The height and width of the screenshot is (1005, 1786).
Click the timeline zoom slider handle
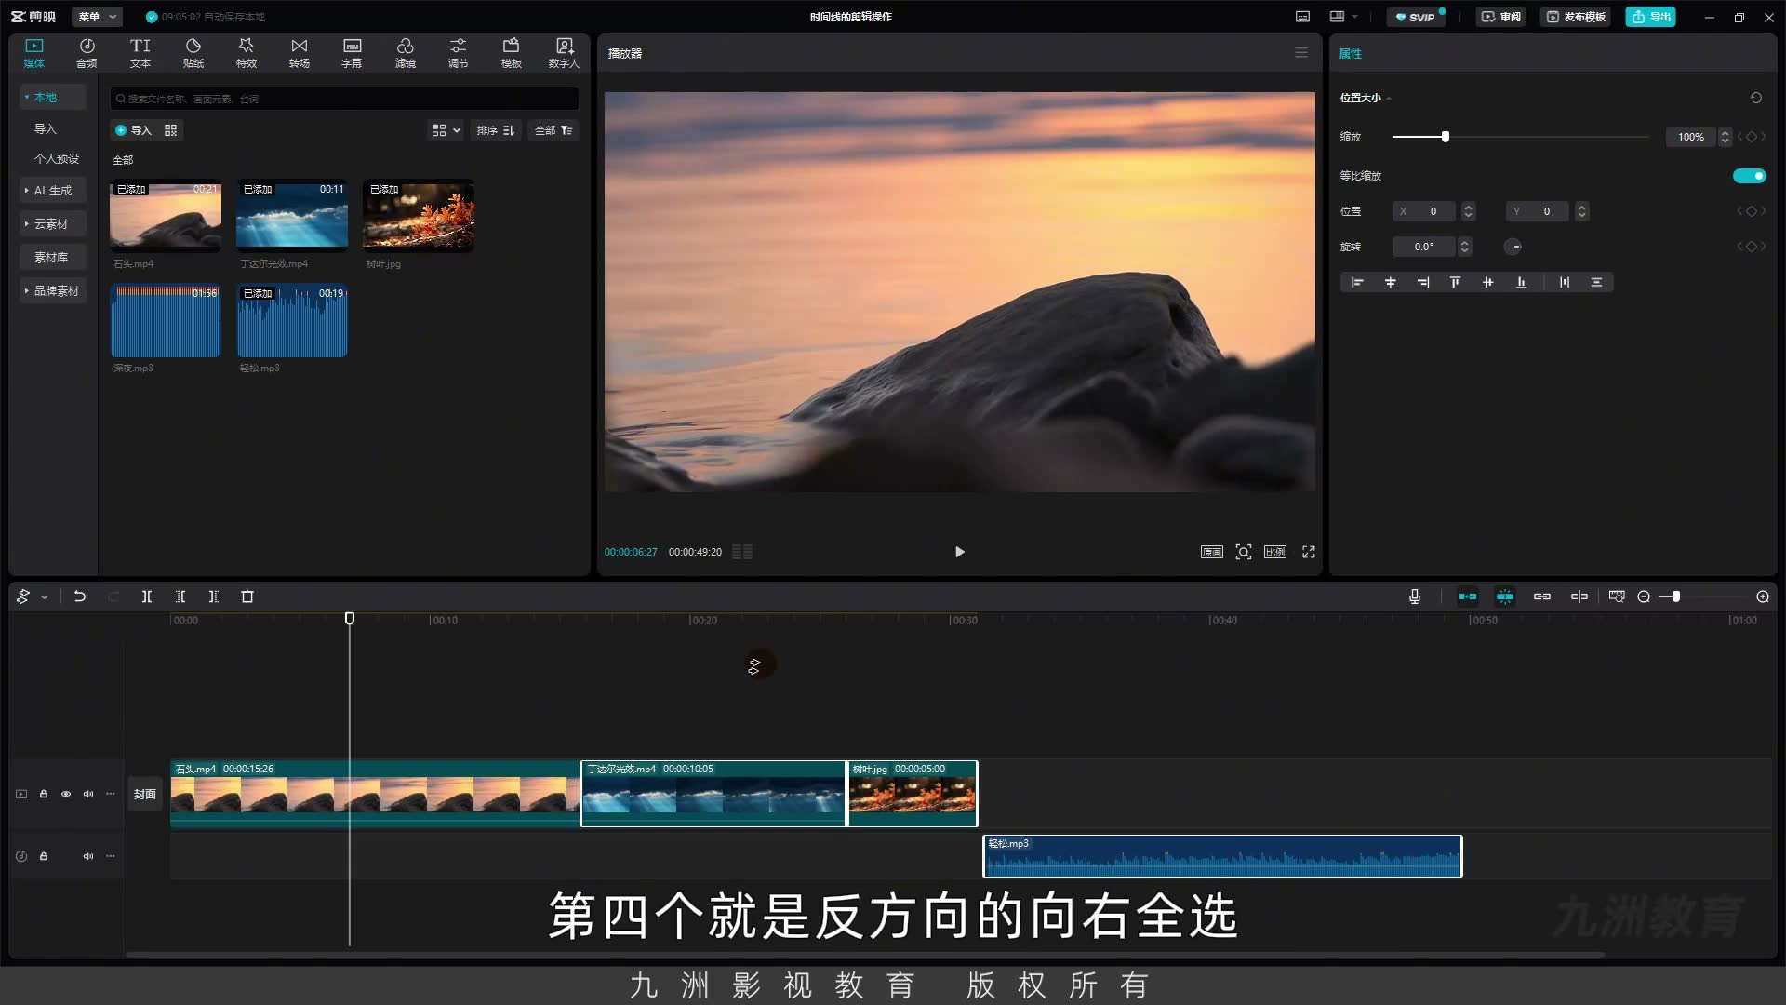[1675, 596]
